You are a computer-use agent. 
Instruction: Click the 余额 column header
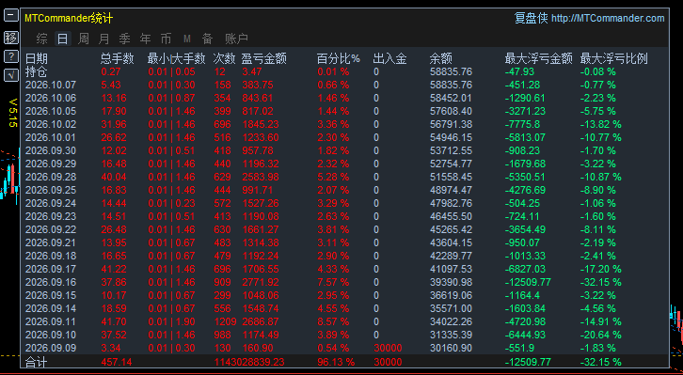coord(441,58)
